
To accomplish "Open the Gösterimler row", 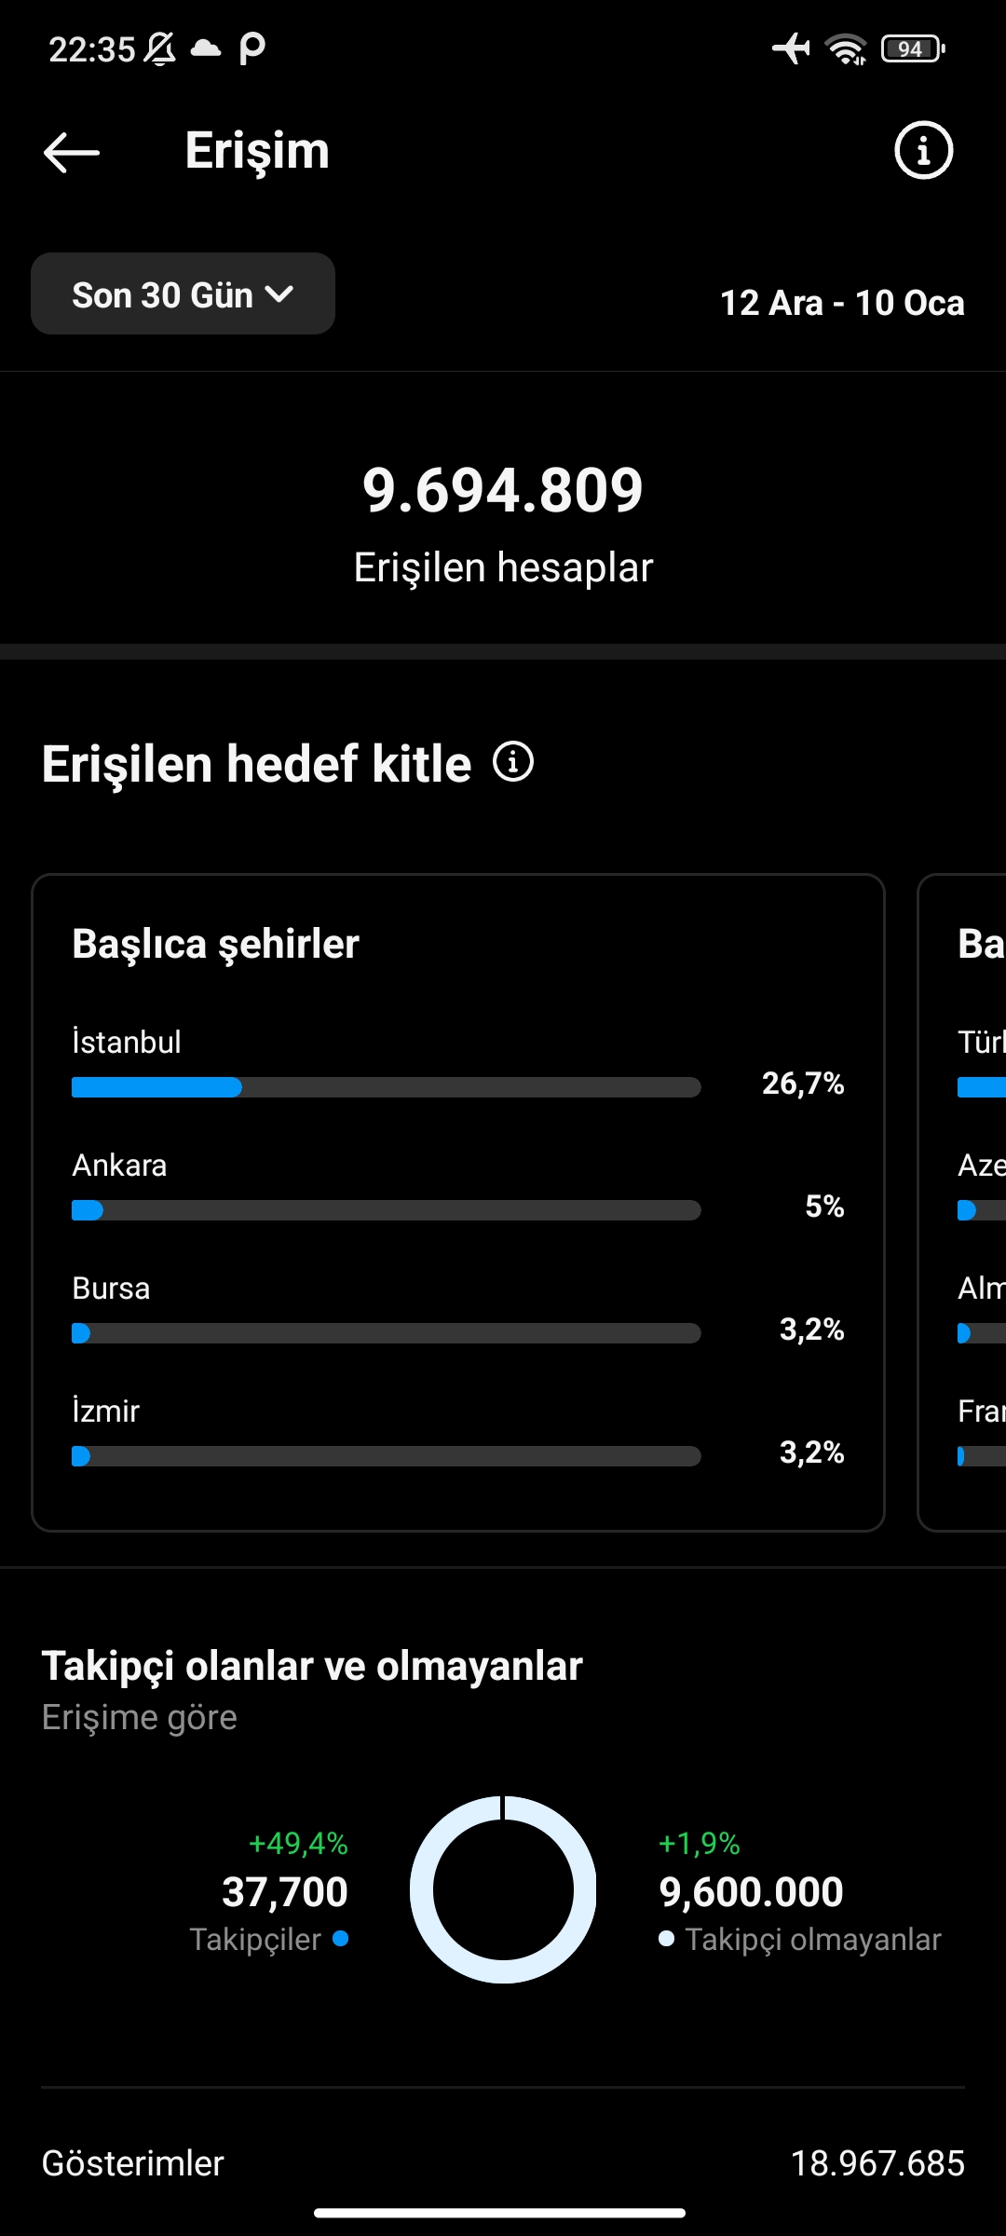I will pyautogui.click(x=503, y=2162).
